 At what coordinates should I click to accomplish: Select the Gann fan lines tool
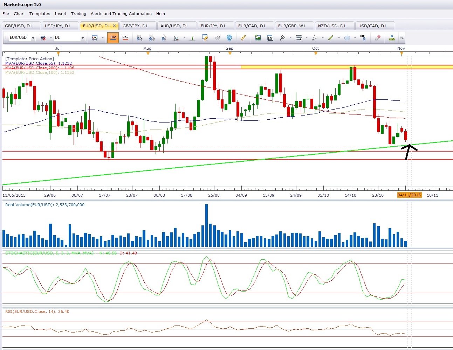point(315,37)
